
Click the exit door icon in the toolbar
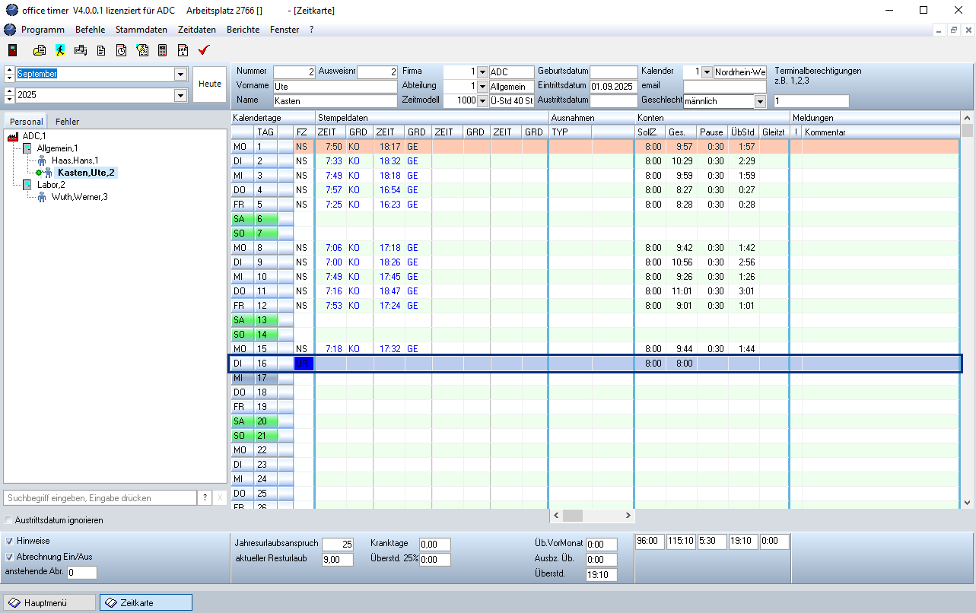click(12, 51)
